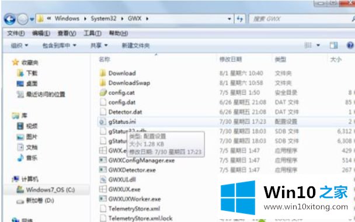Image resolution: width=355 pixels, height=222 pixels.
Task: Click the gStatus.ini file icon
Action: 102,122
